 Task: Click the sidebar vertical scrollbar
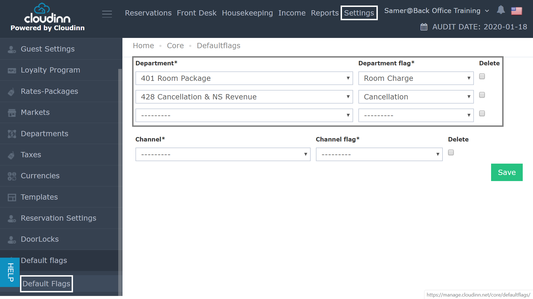(x=120, y=182)
